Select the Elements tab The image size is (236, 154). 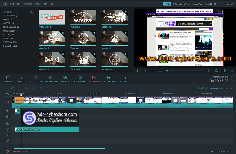[x=95, y=79]
